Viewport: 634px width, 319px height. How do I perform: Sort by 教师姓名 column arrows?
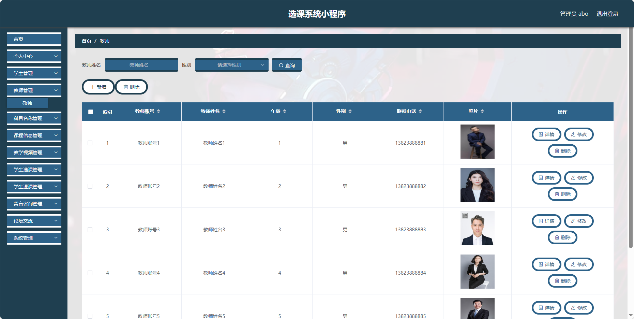[x=224, y=111]
